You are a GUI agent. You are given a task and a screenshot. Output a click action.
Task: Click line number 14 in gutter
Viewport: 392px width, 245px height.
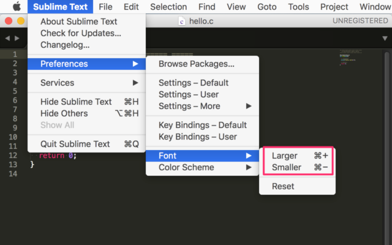click(x=13, y=174)
